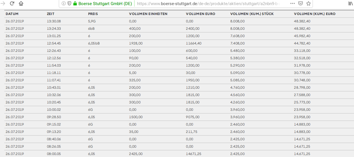Click the ZEIT column header
This screenshot has height=157, width=354.
[x=51, y=14]
